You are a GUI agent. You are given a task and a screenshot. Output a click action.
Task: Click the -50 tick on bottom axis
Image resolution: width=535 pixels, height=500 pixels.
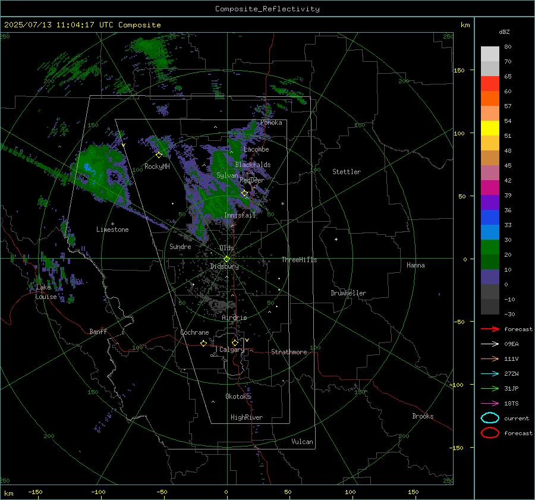click(x=162, y=492)
